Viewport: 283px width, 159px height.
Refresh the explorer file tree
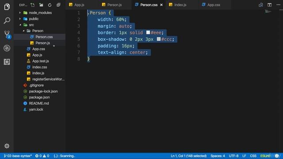coord(50,5)
